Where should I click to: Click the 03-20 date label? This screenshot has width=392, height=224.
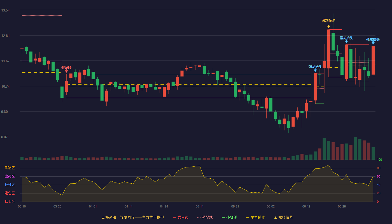click(57, 206)
